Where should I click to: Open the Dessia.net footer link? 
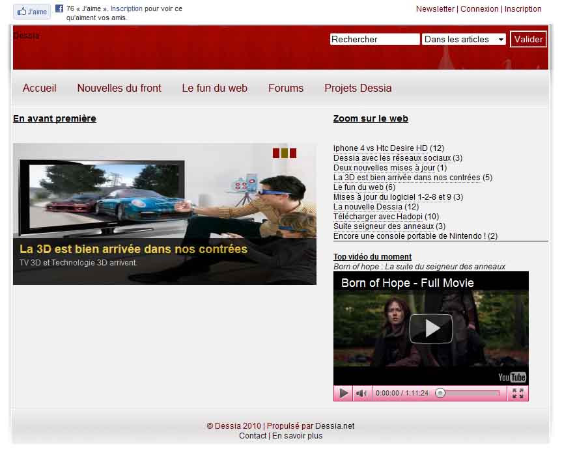tap(335, 426)
